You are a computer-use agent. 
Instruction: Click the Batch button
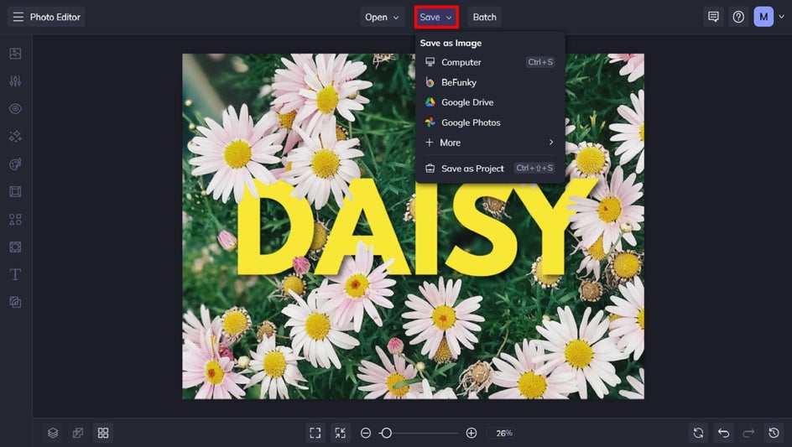(x=484, y=17)
